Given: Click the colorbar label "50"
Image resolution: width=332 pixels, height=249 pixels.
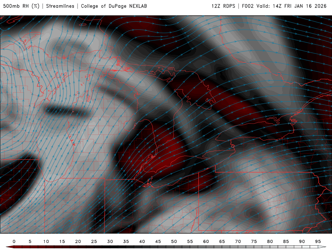Looking at the screenshot, I should click(x=174, y=242).
